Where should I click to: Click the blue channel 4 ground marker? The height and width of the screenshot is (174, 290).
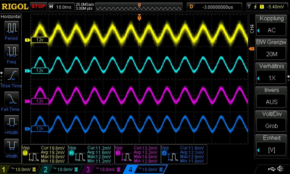(27, 129)
